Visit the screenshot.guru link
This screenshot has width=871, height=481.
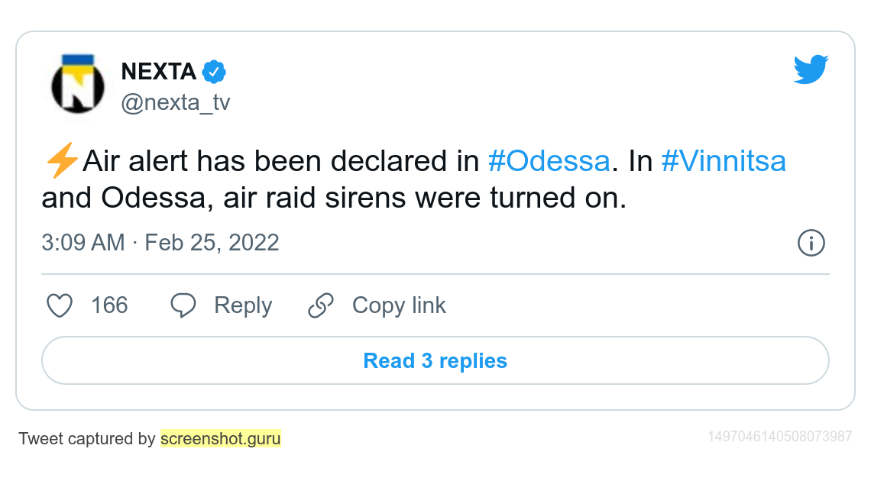pyautogui.click(x=221, y=439)
